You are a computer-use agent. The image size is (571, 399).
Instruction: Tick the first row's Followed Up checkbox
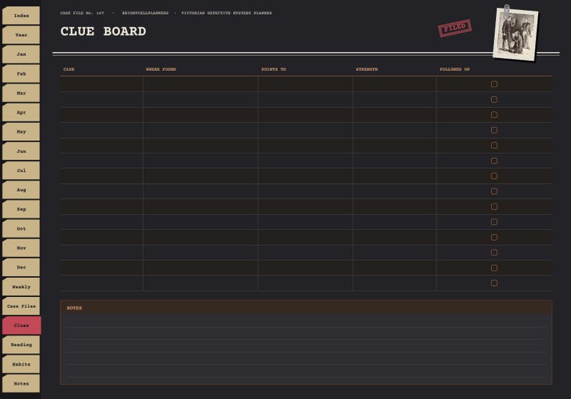pyautogui.click(x=494, y=84)
